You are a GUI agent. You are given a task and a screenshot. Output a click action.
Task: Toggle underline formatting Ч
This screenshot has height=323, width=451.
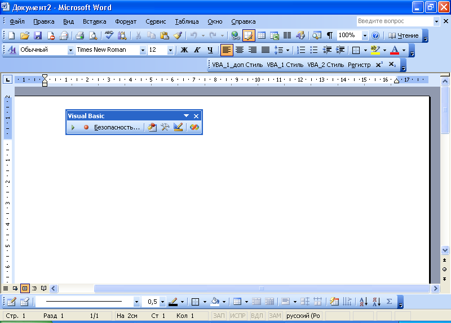click(210, 50)
